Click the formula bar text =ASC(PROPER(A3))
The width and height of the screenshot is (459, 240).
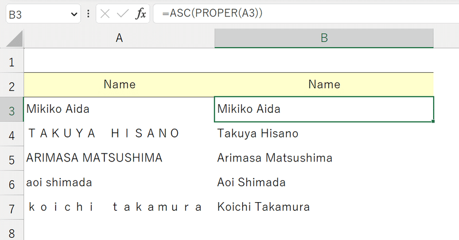click(212, 13)
